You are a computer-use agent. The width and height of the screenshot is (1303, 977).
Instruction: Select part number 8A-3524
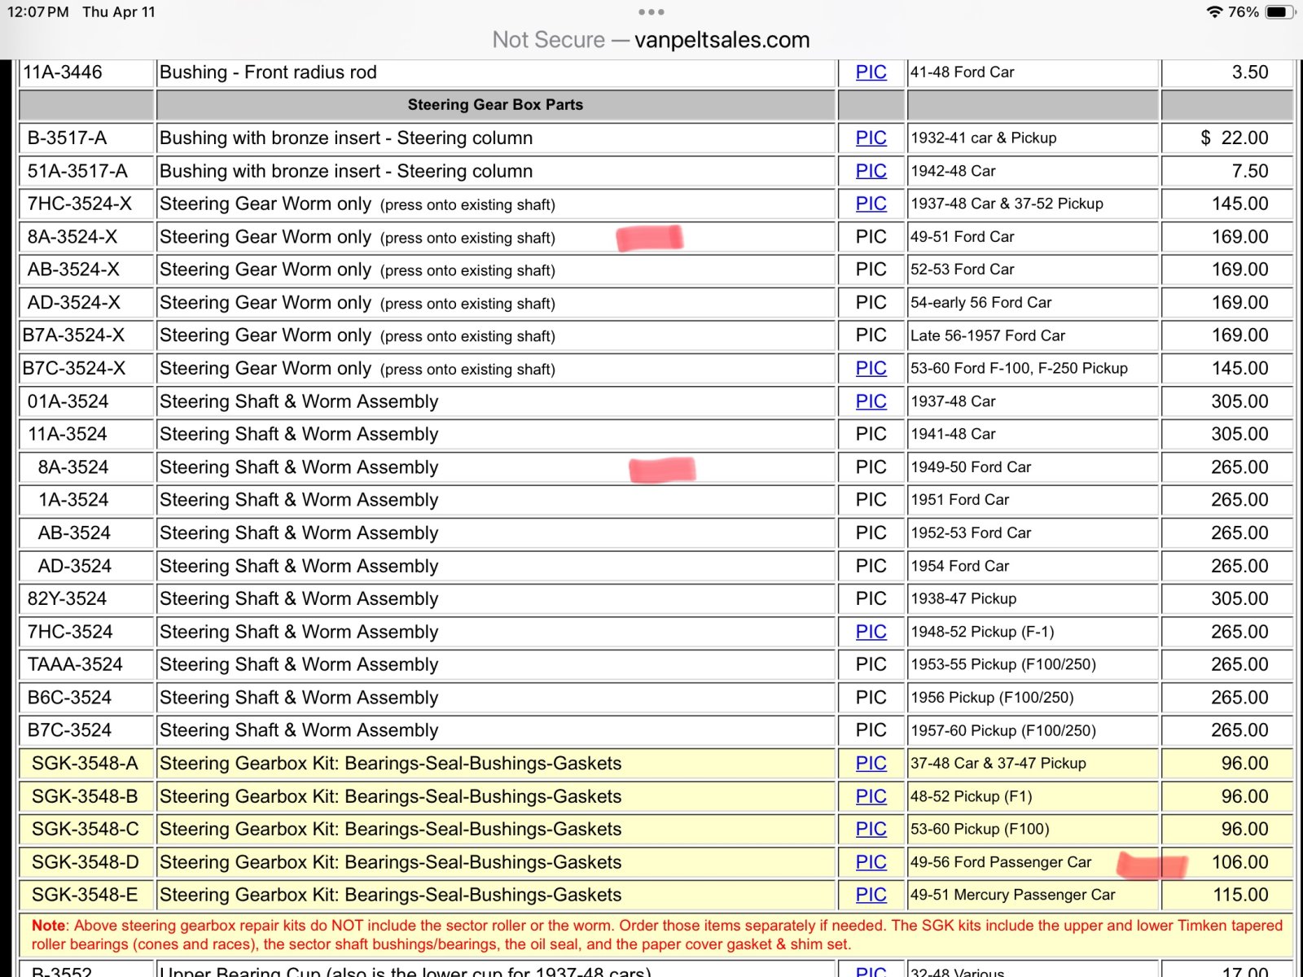(x=73, y=467)
